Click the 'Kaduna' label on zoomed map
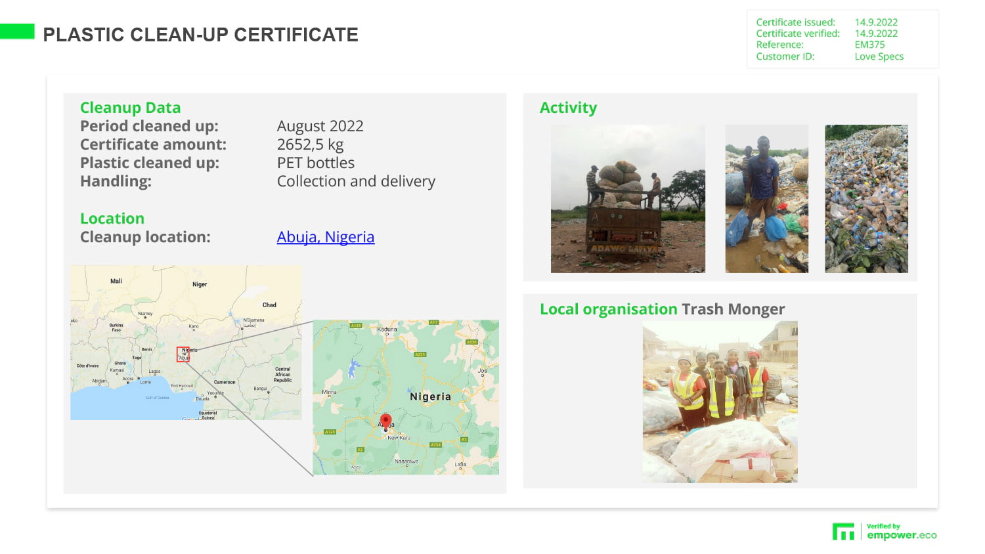 pos(387,329)
